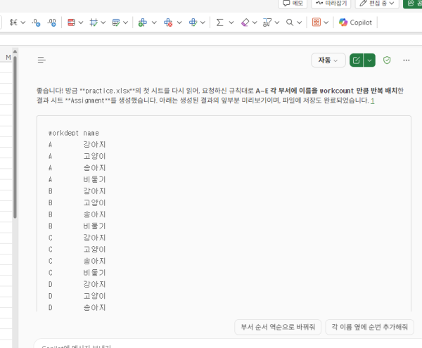Expand the insert cells dropdown arrow
422x348 pixels.
pos(154,22)
